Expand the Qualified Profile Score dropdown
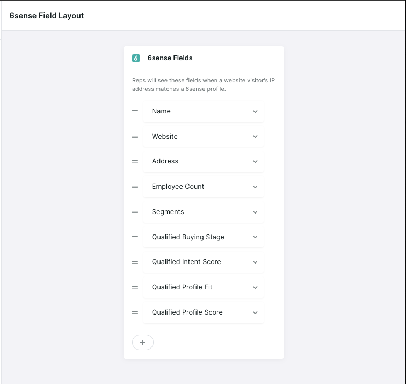The image size is (406, 384). [203, 312]
